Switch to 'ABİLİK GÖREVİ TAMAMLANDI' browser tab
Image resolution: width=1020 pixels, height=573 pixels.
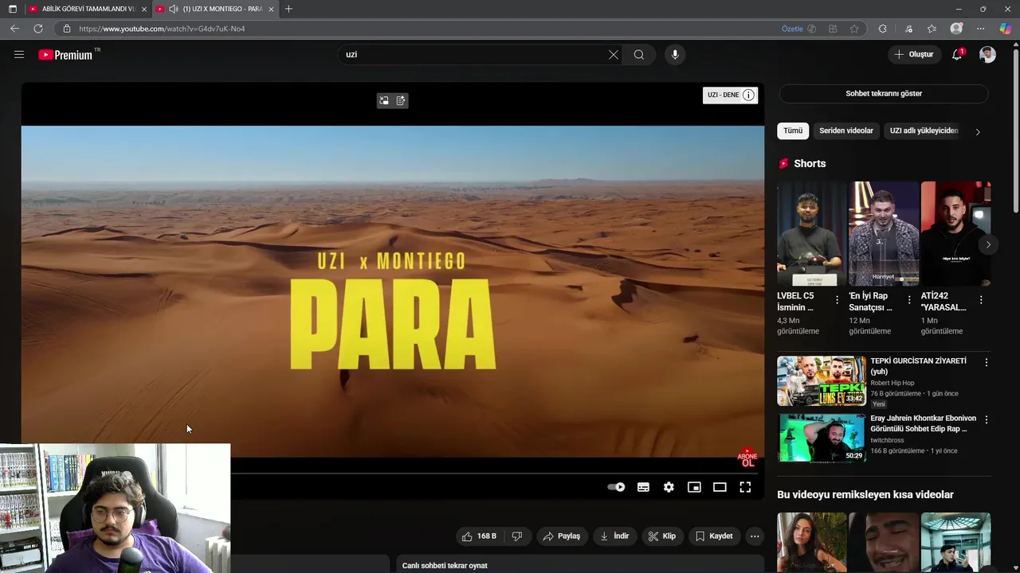pyautogui.click(x=88, y=9)
